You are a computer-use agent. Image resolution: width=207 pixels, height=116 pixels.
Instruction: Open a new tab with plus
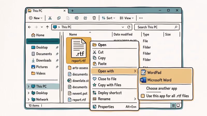click(72, 11)
